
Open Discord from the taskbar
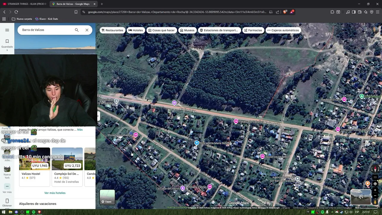(x=16, y=212)
